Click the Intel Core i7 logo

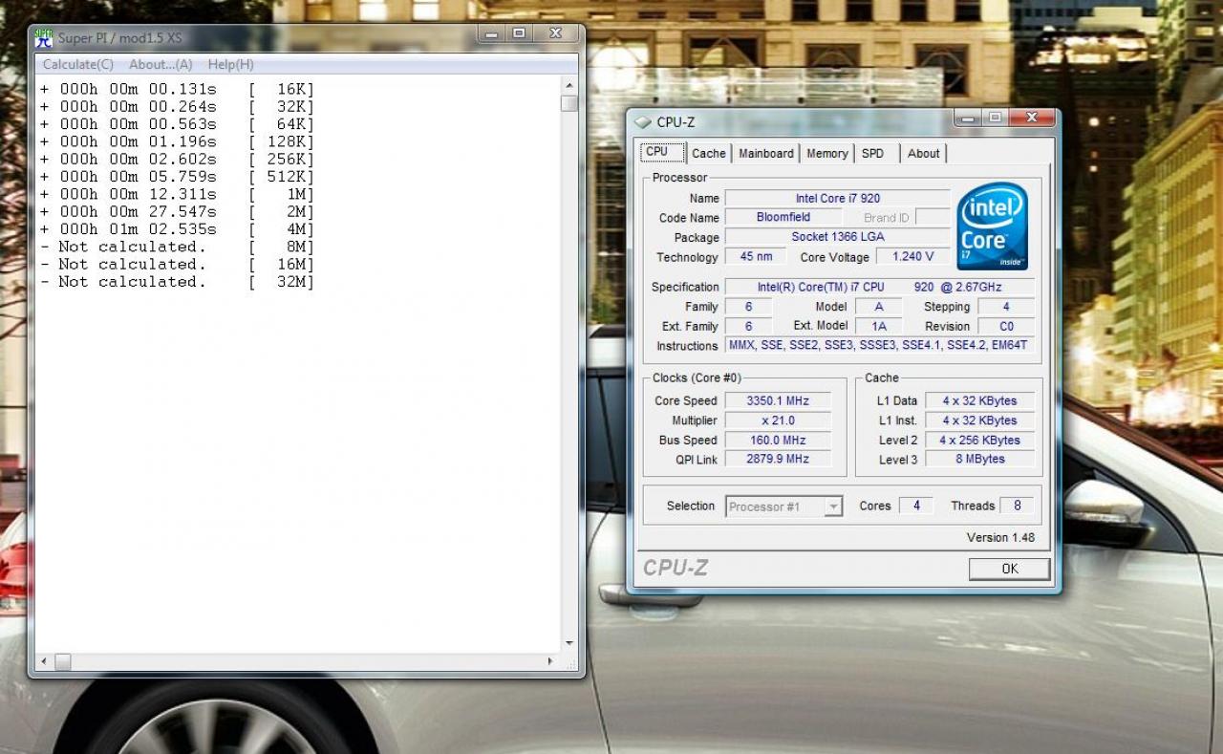coord(993,226)
